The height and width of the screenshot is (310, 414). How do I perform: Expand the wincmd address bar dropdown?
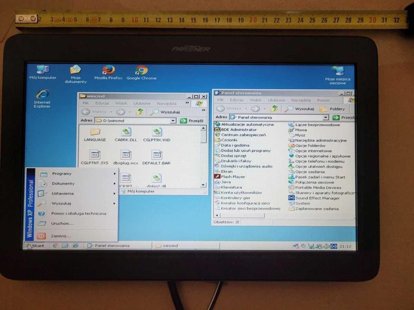(x=173, y=121)
